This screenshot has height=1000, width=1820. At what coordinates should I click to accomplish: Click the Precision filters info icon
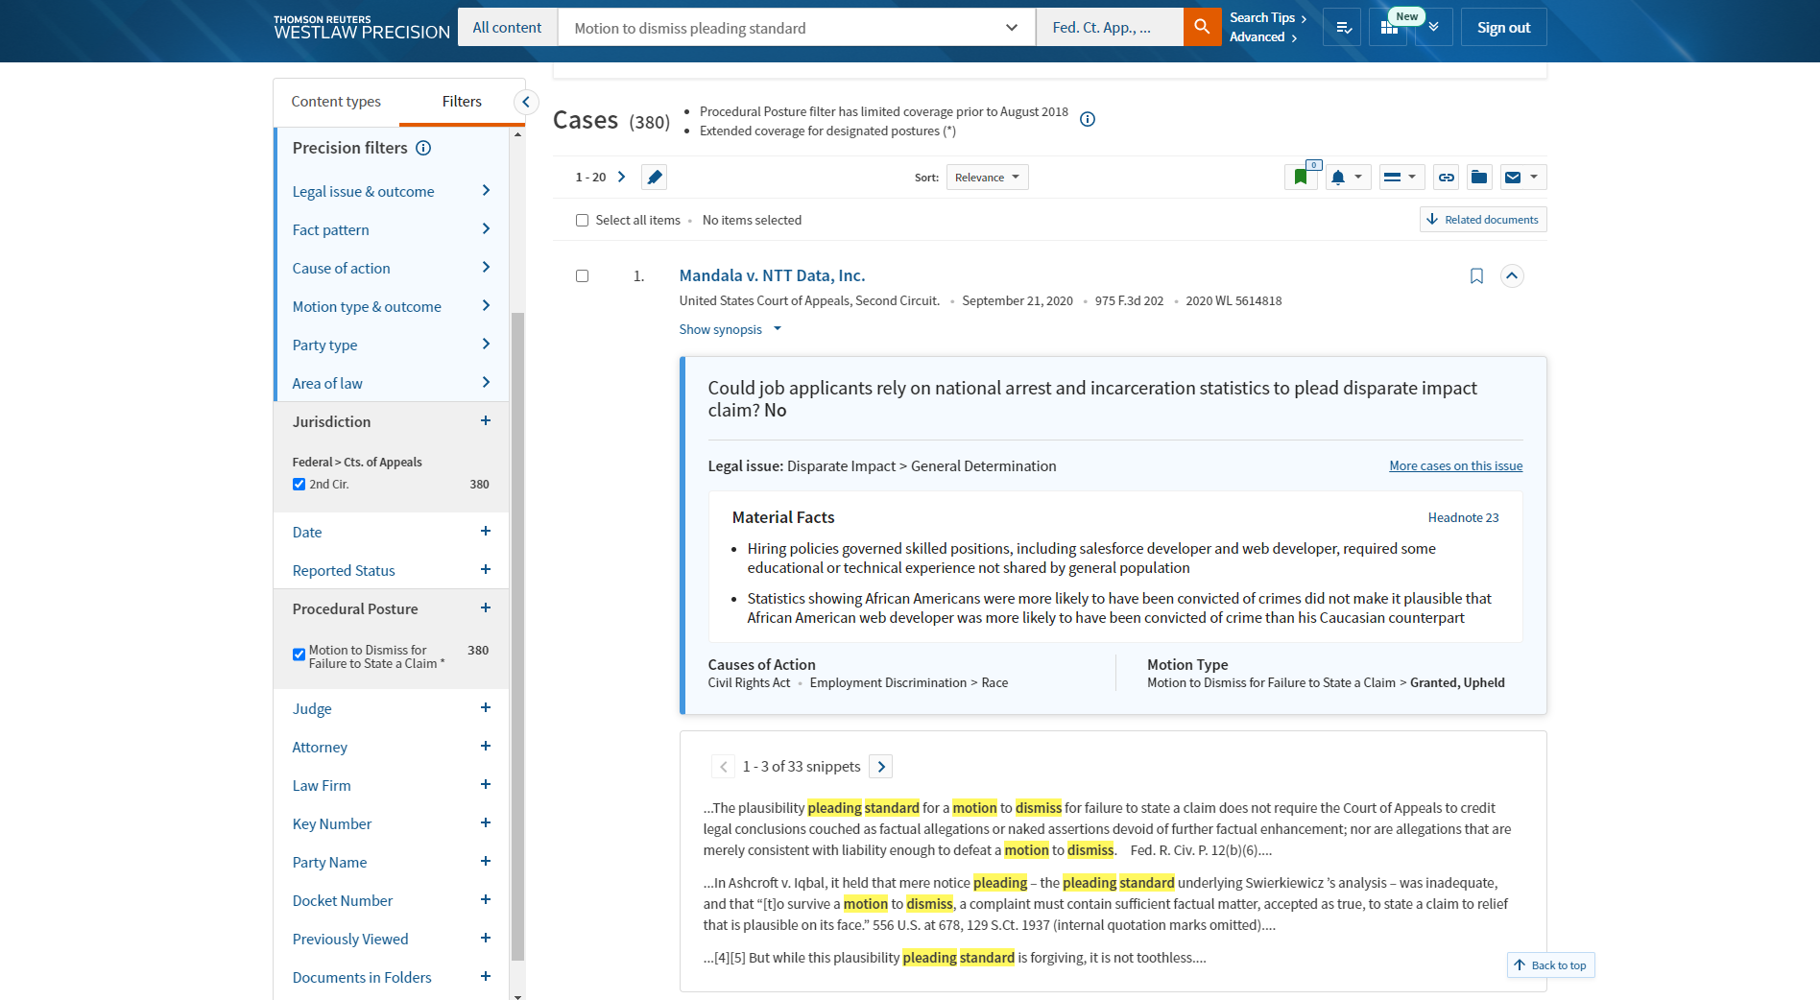click(423, 148)
